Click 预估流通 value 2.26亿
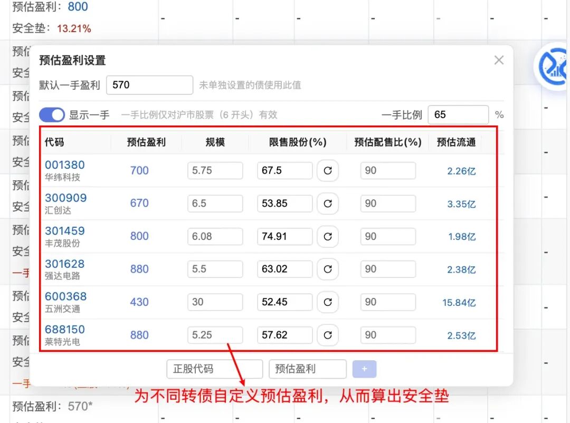The width and height of the screenshot is (570, 423). coord(461,171)
